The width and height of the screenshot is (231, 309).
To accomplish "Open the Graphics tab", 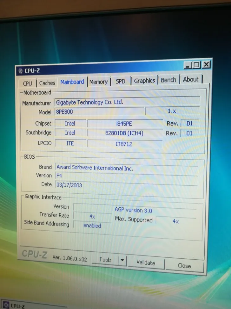I will point(144,80).
